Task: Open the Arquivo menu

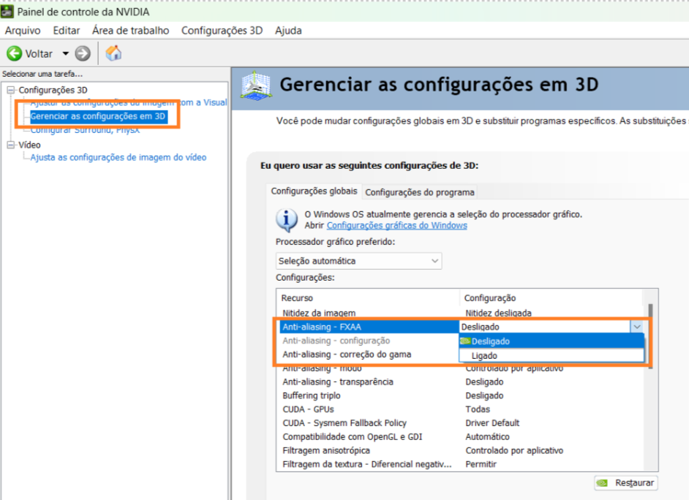Action: tap(23, 31)
